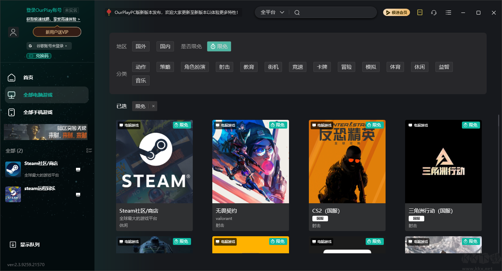The width and height of the screenshot is (502, 271).
Task: Click the 未实名 status tag
Action: (x=71, y=10)
